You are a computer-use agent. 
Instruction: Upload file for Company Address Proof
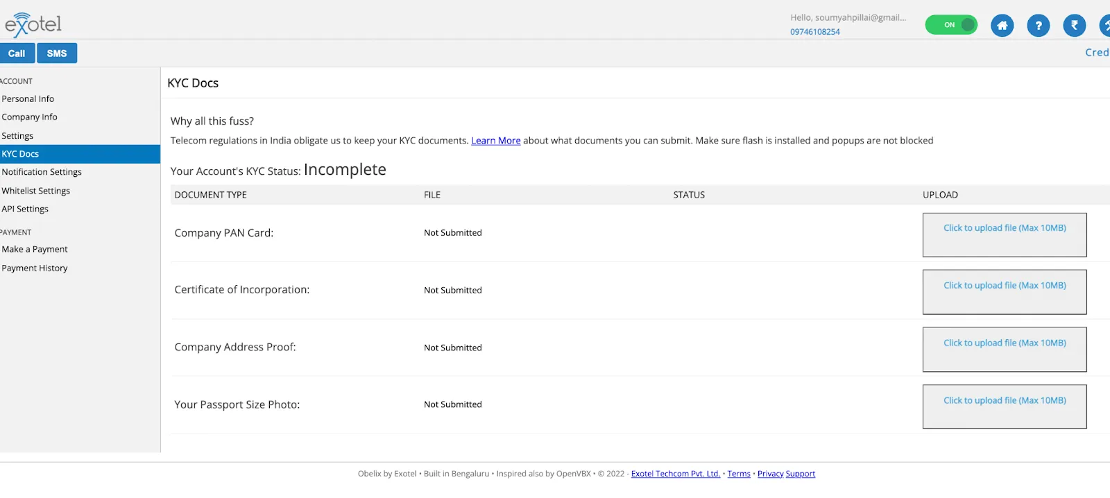pos(1005,350)
